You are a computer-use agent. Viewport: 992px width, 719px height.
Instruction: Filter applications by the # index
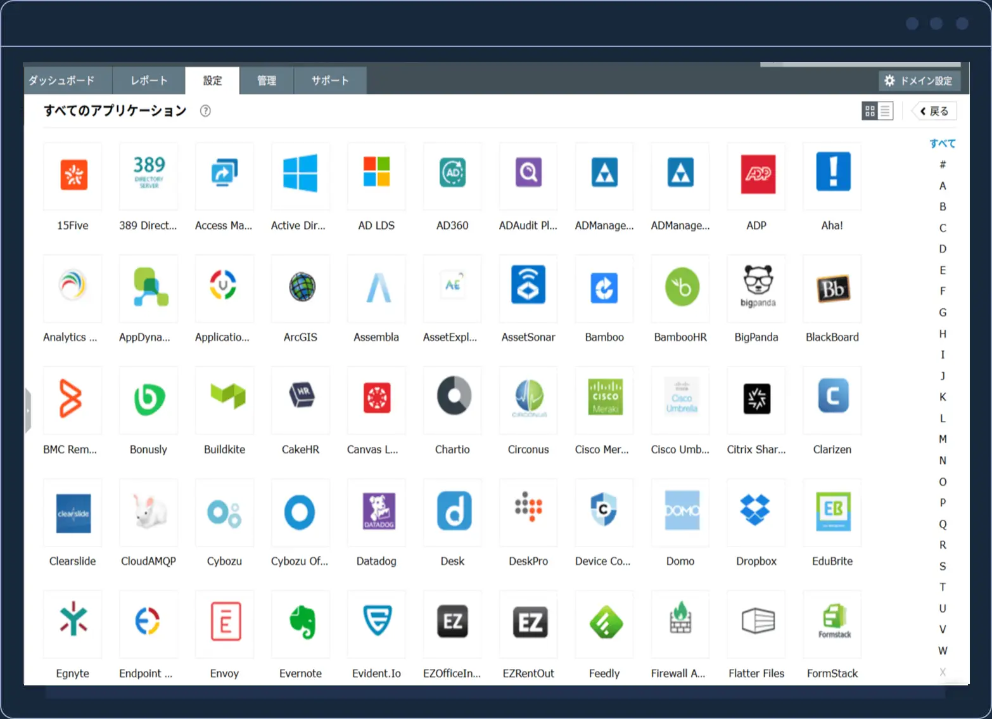(x=943, y=165)
